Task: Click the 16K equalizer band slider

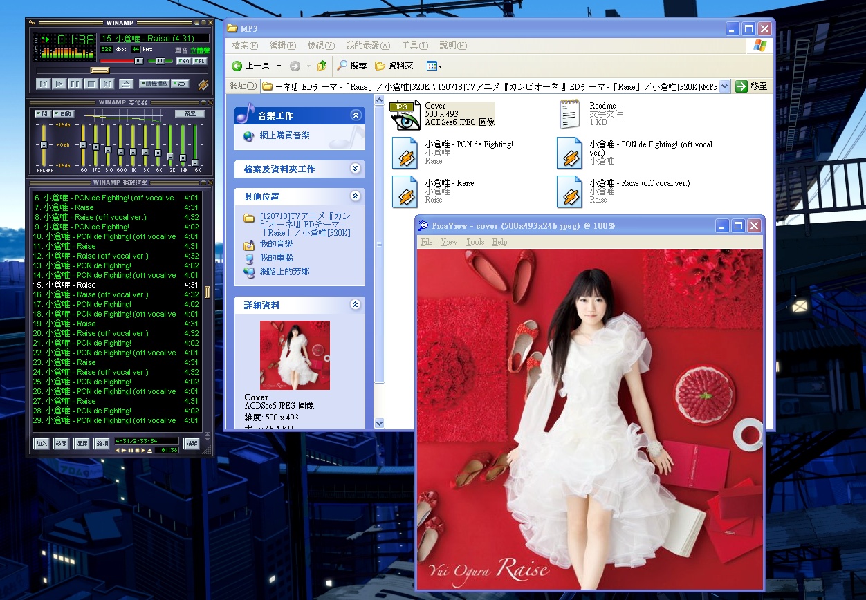Action: pos(196,145)
